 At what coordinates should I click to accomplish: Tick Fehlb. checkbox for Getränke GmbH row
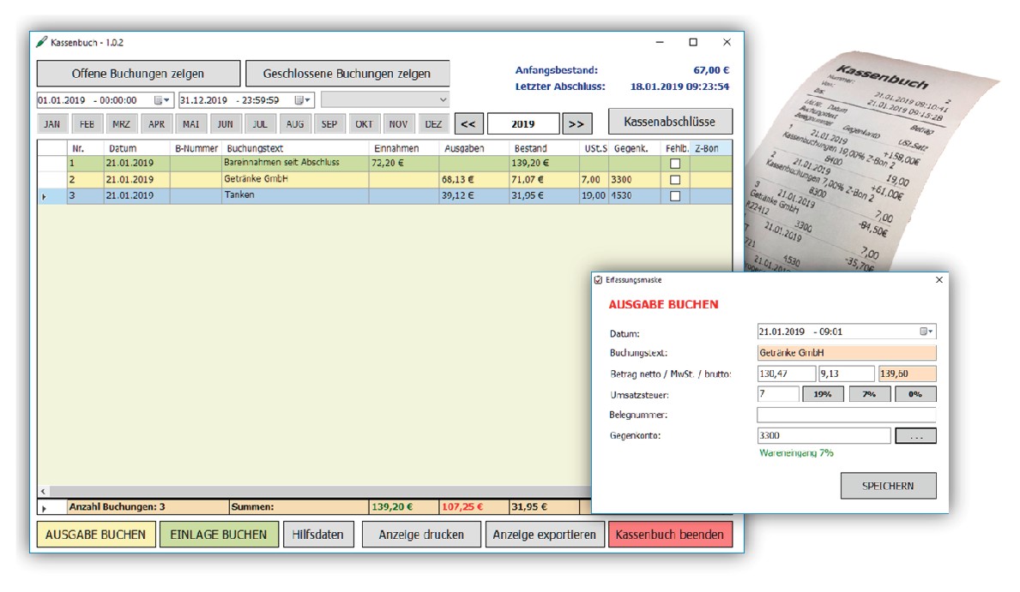point(675,180)
